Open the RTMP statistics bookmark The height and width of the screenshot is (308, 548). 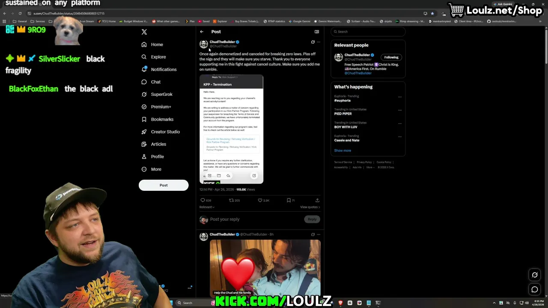tap(274, 21)
